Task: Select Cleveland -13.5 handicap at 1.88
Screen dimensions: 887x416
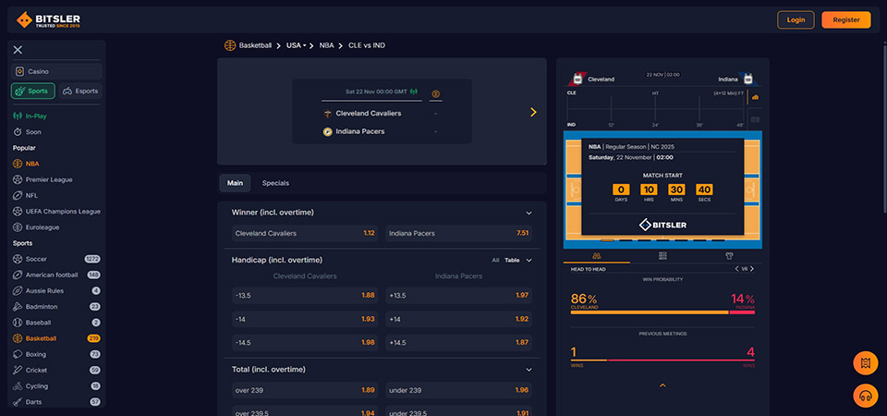Action: (306, 296)
